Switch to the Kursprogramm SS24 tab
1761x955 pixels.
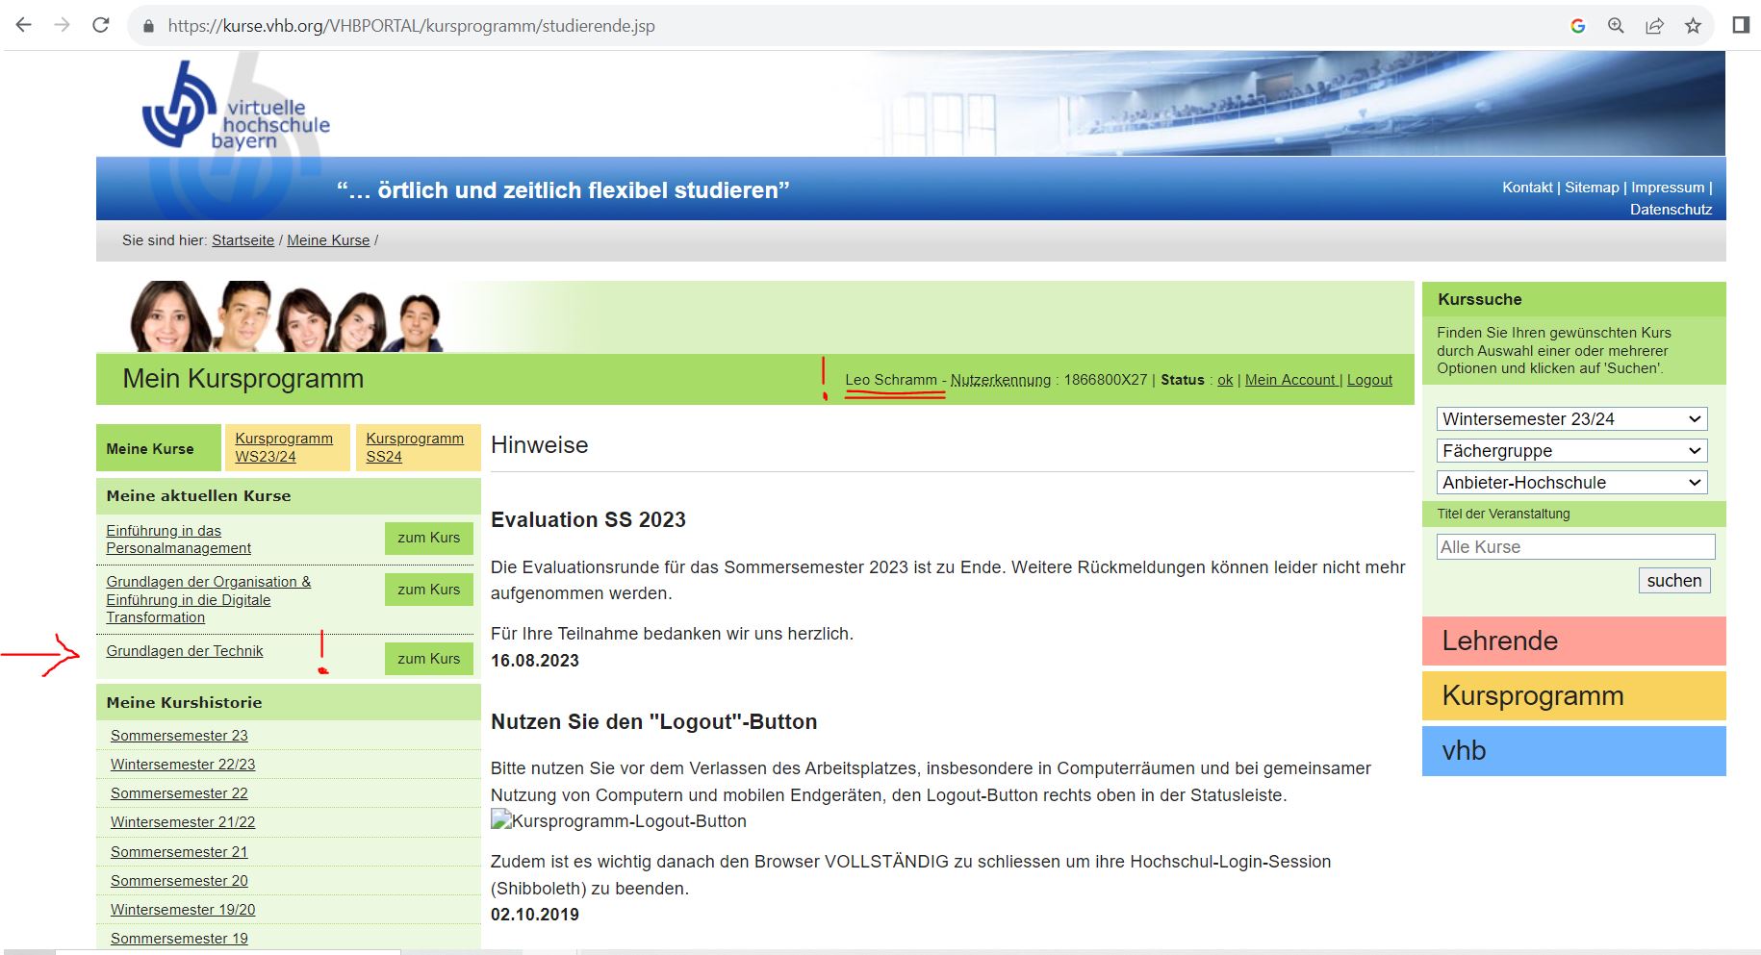coord(415,447)
